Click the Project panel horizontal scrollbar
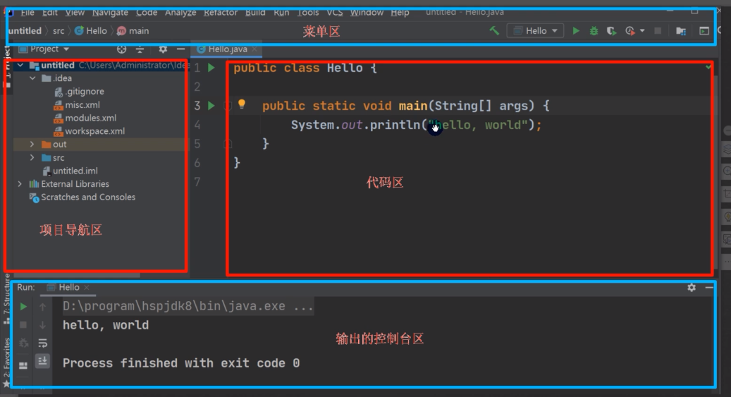731x397 pixels. pos(77,275)
